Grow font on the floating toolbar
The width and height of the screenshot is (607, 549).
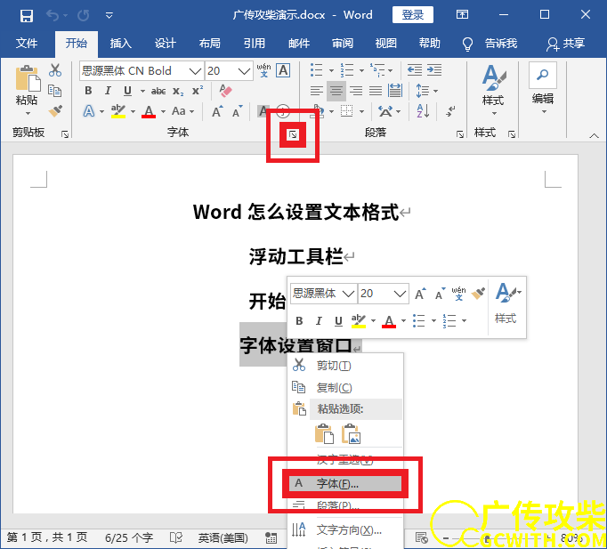point(420,294)
